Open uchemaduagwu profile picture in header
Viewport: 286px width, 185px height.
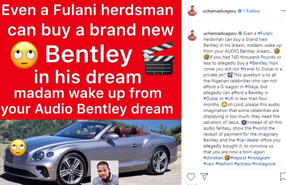pos(192,11)
